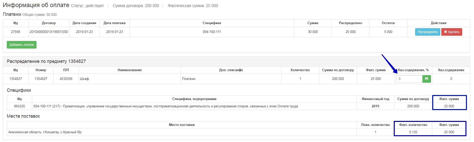Click the П/П value 4532588
474x142 pixels.
(x=66, y=79)
